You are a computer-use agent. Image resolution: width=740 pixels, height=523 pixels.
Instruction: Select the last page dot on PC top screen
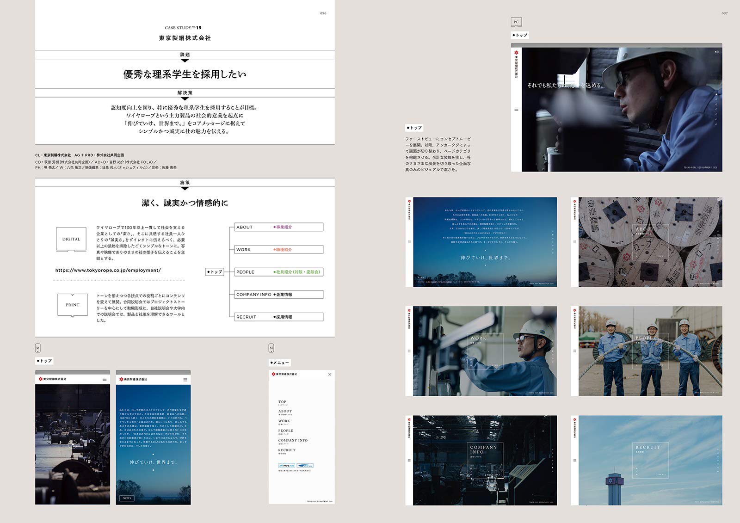coord(716,124)
